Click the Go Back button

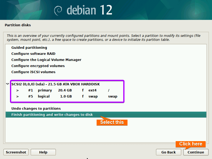pos(168,152)
